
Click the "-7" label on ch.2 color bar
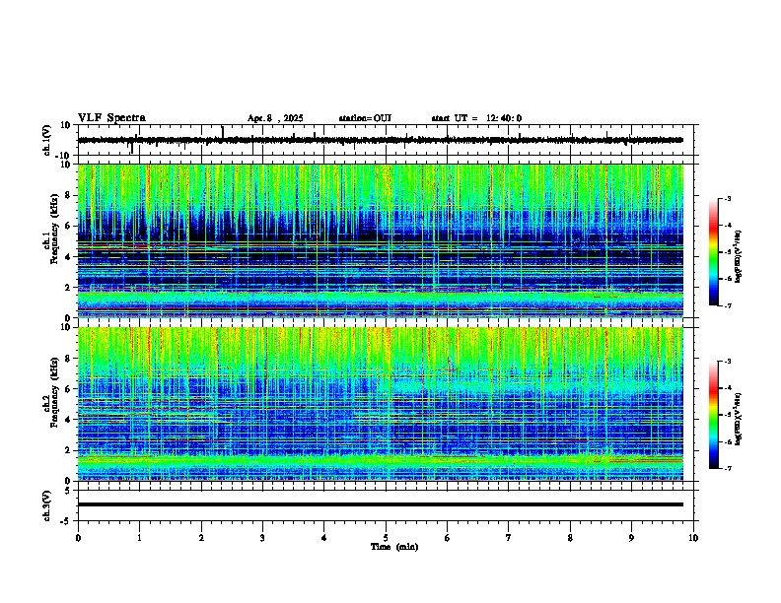(x=727, y=468)
